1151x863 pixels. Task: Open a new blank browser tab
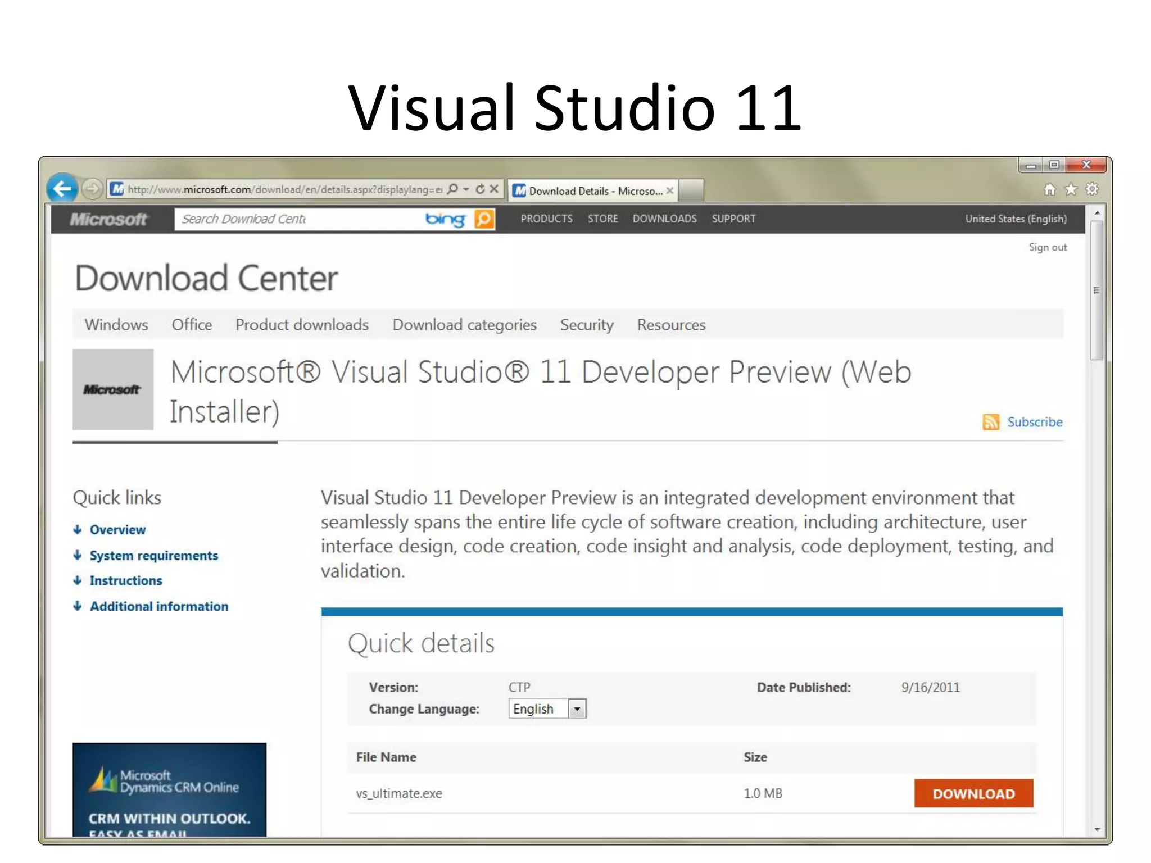tap(691, 190)
